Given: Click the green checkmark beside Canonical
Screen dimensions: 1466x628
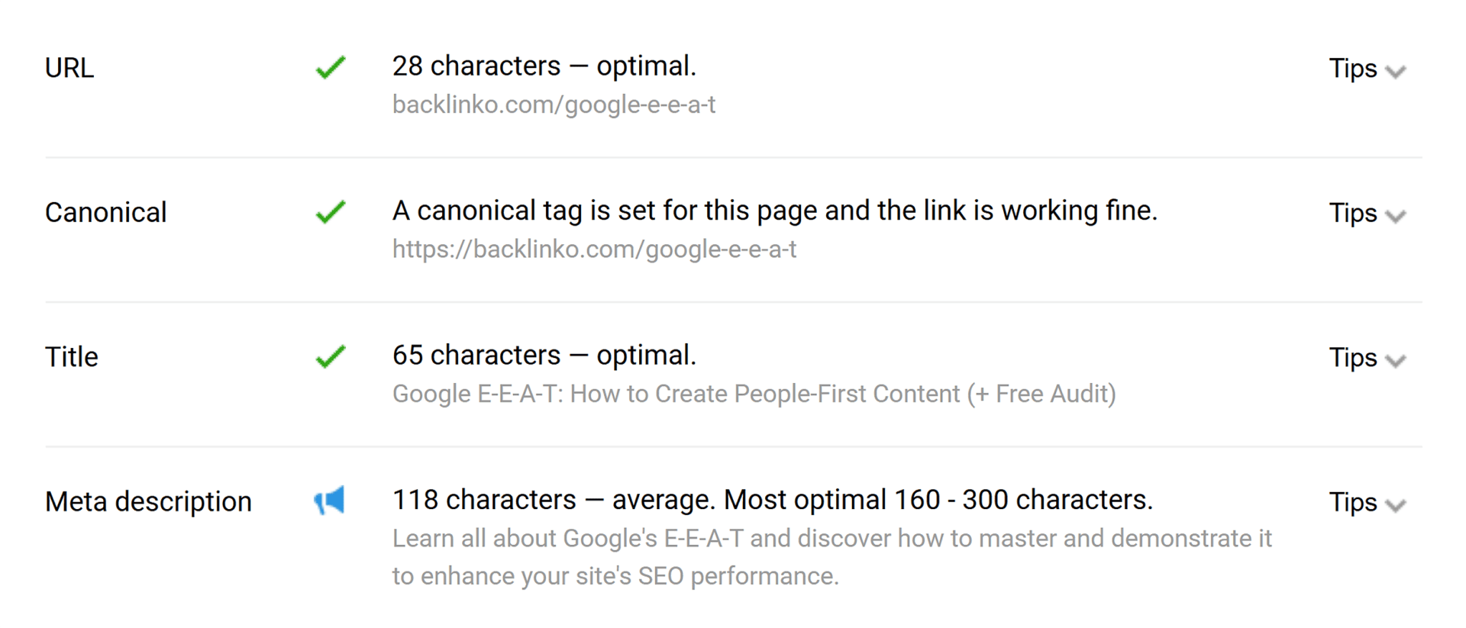Looking at the screenshot, I should pyautogui.click(x=331, y=212).
